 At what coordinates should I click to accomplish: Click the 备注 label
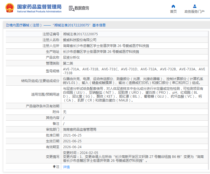point(56,123)
